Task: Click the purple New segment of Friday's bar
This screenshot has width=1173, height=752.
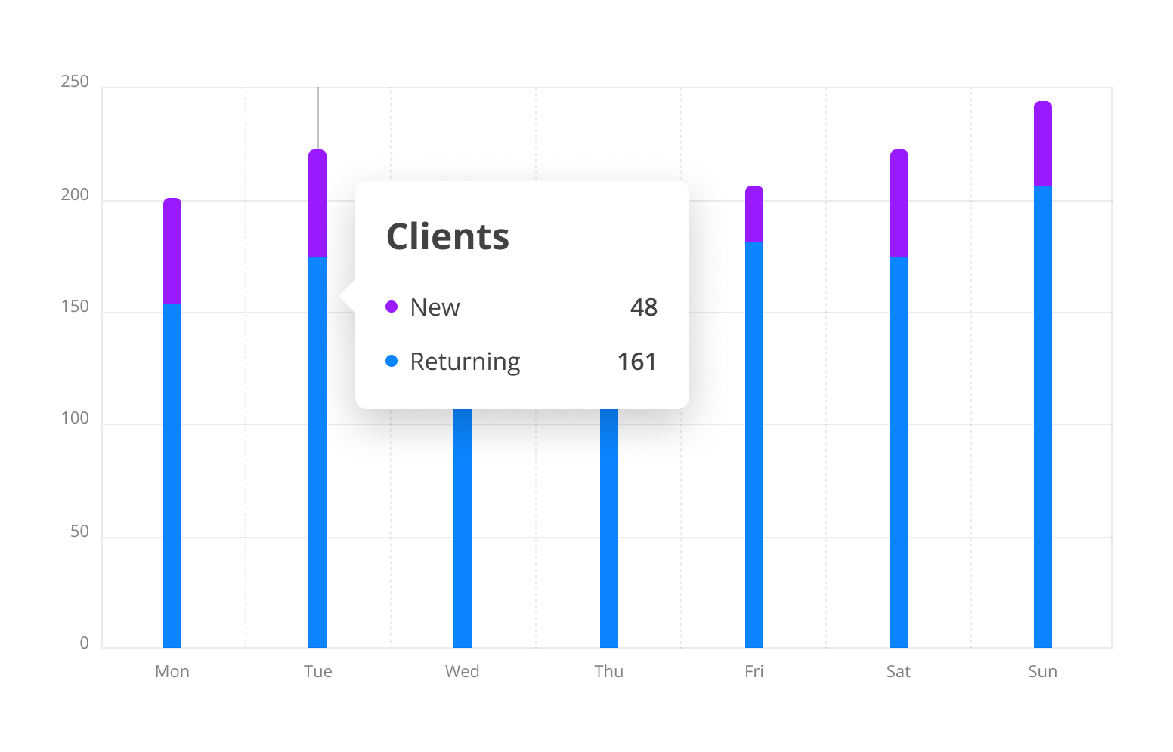Action: (754, 214)
